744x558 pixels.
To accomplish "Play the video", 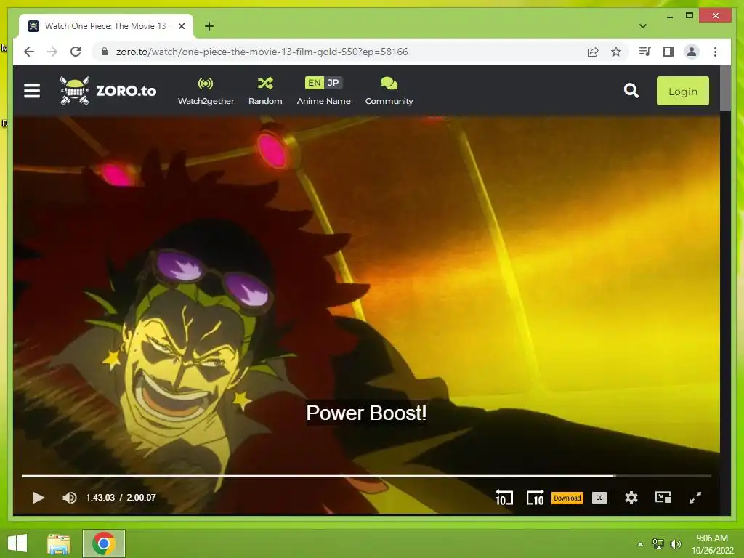I will pyautogui.click(x=39, y=497).
